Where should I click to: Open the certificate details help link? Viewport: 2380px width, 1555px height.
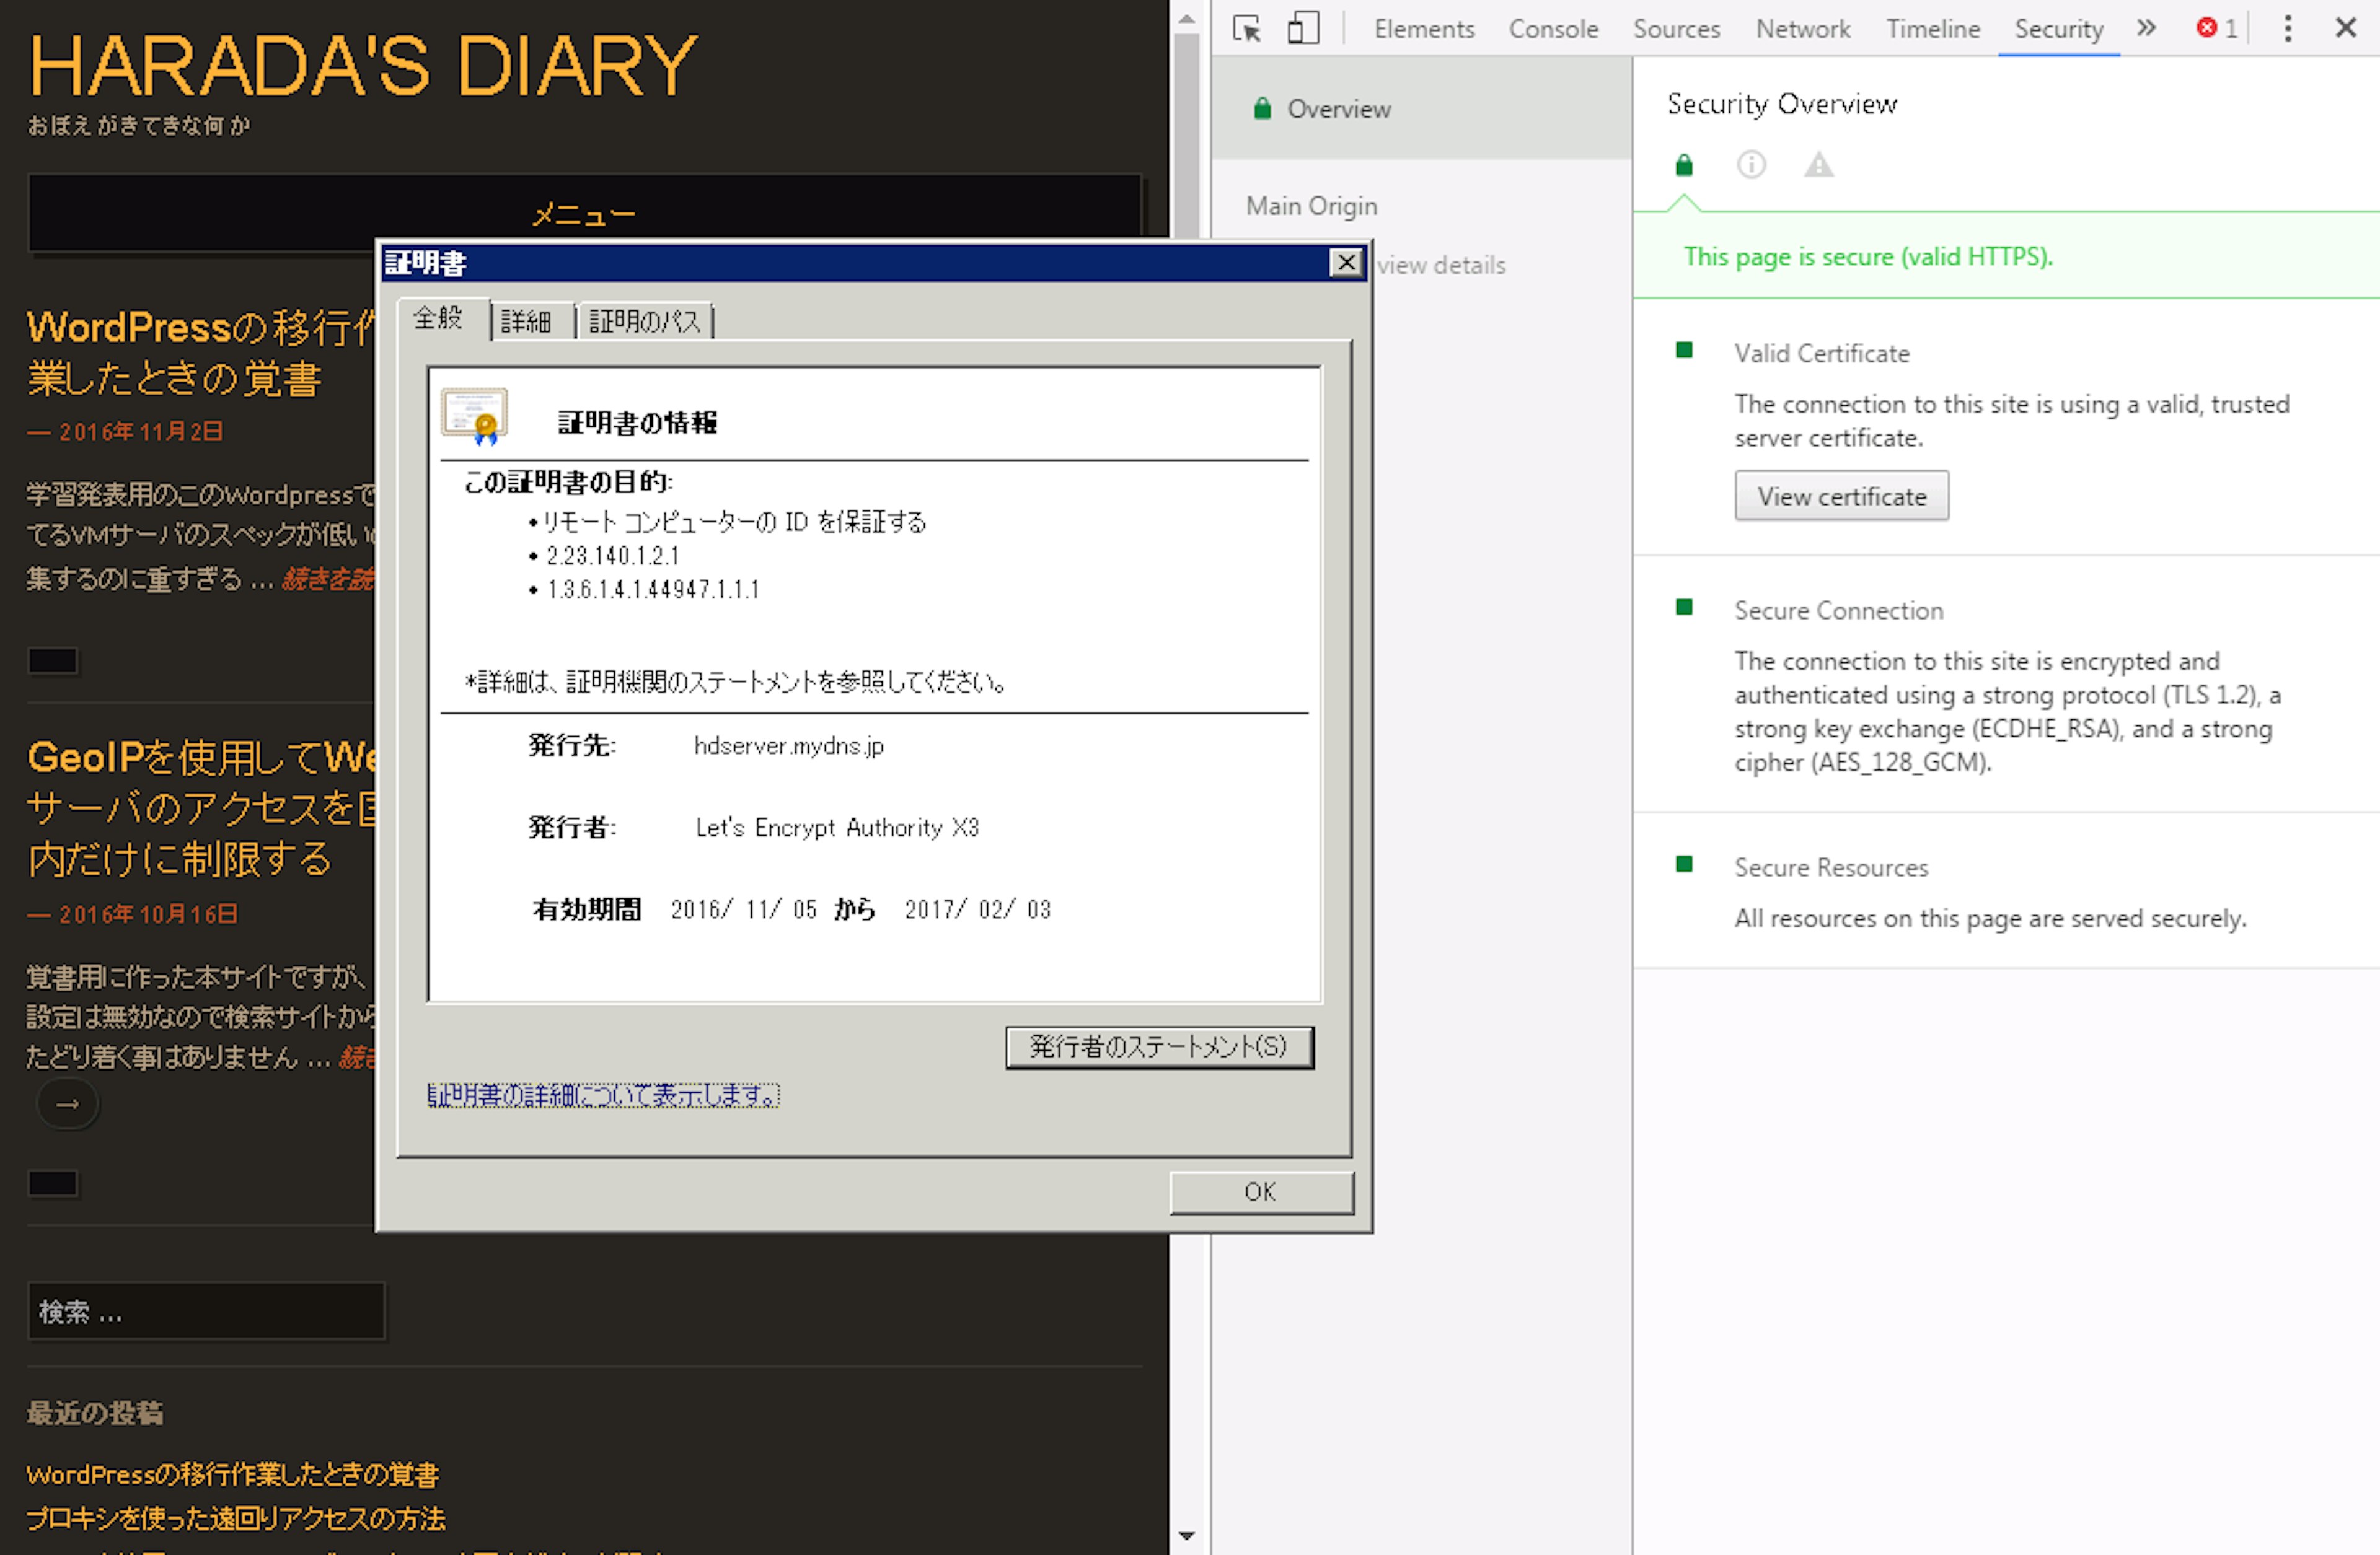pyautogui.click(x=603, y=1097)
